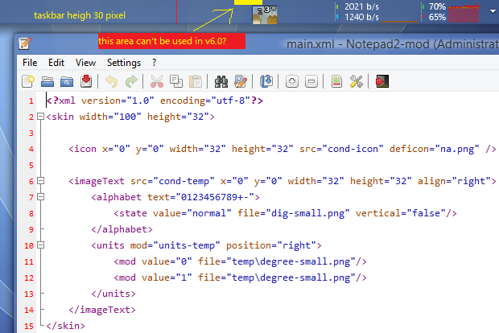Click the Exit icon in the toolbar

[x=382, y=81]
